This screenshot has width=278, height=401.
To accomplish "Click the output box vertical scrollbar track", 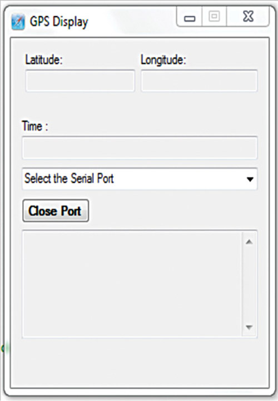I will tap(249, 284).
